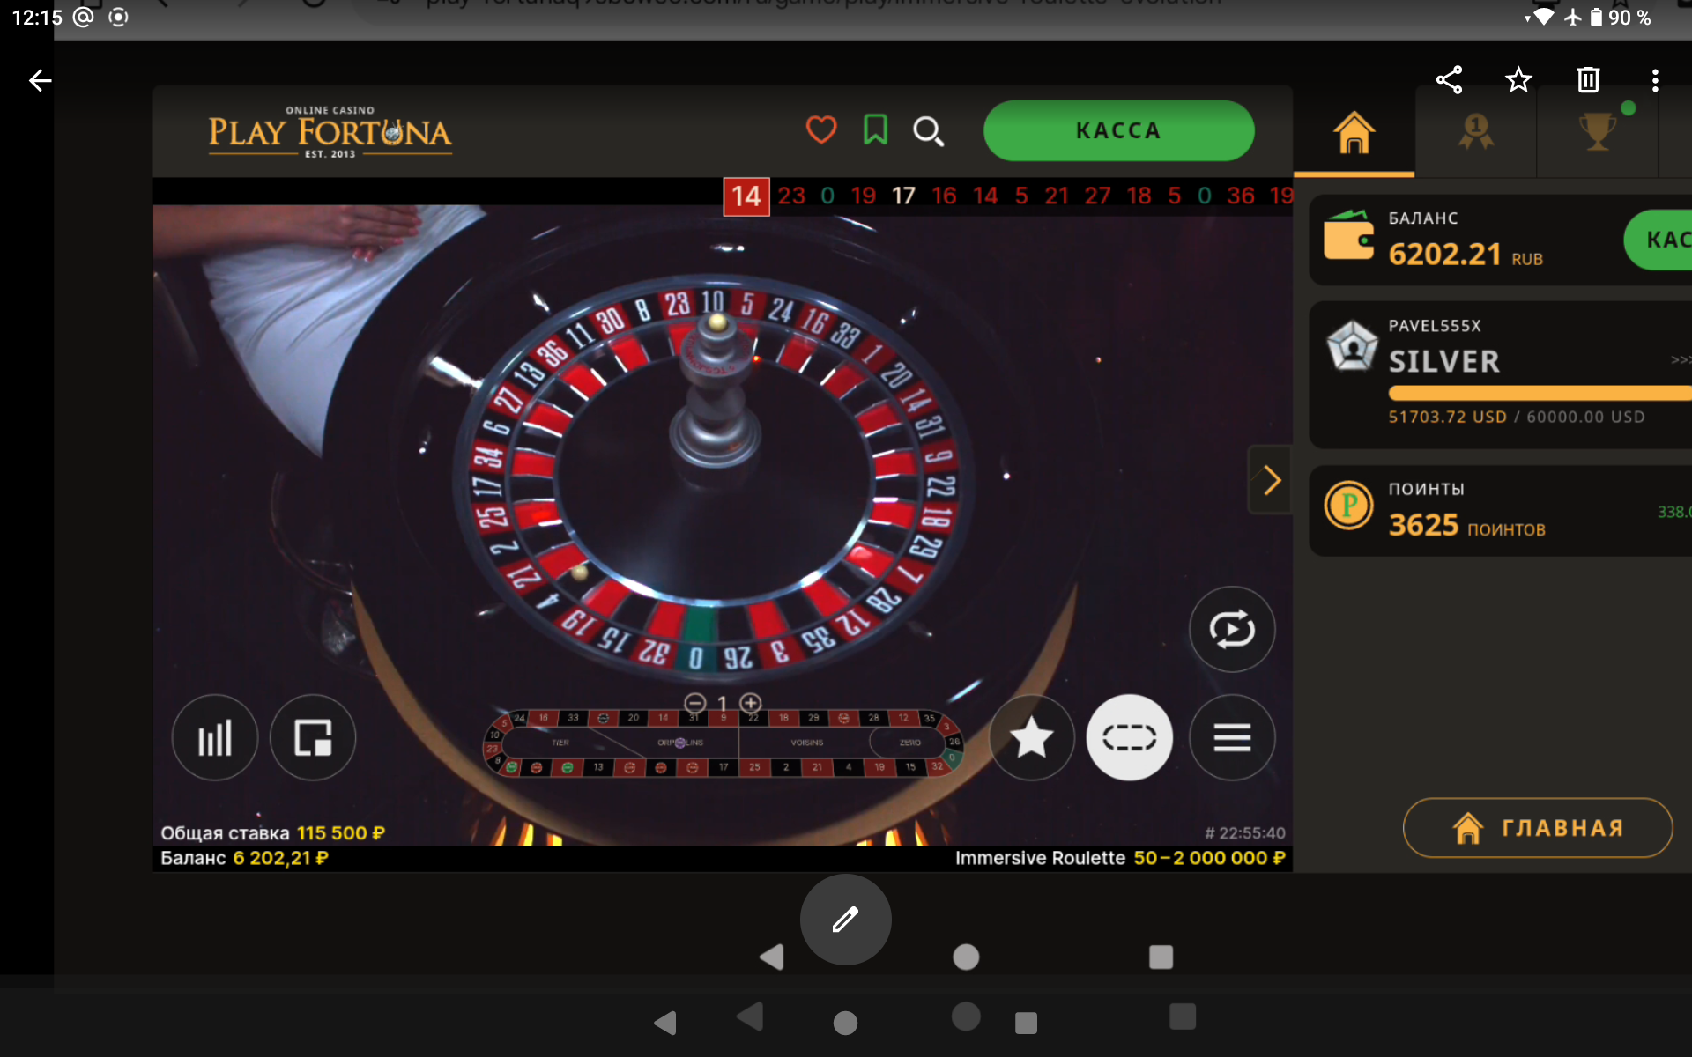Click the green bookmark icon
This screenshot has height=1057, width=1692.
[875, 130]
